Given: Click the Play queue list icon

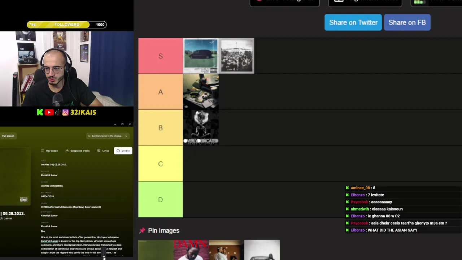Looking at the screenshot, I should pos(43,151).
